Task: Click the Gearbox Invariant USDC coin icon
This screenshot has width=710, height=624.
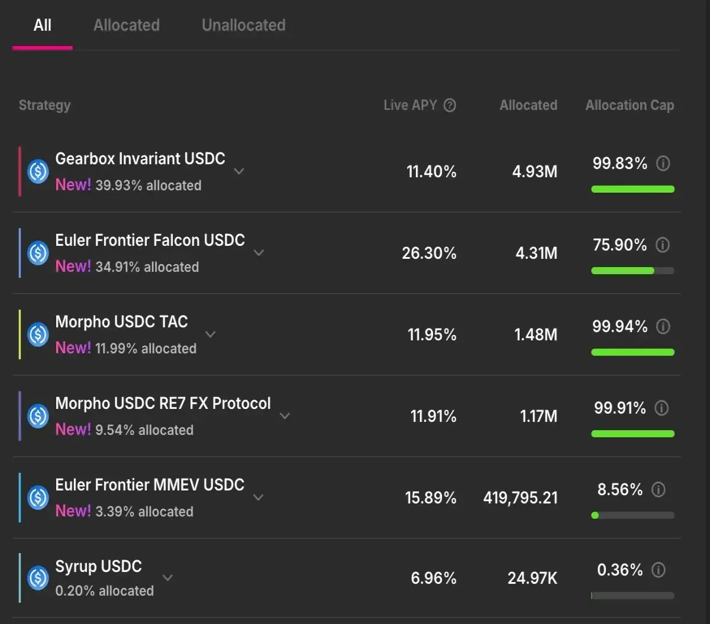Action: click(38, 172)
